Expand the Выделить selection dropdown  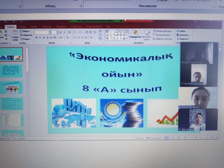pyautogui.click(x=183, y=39)
